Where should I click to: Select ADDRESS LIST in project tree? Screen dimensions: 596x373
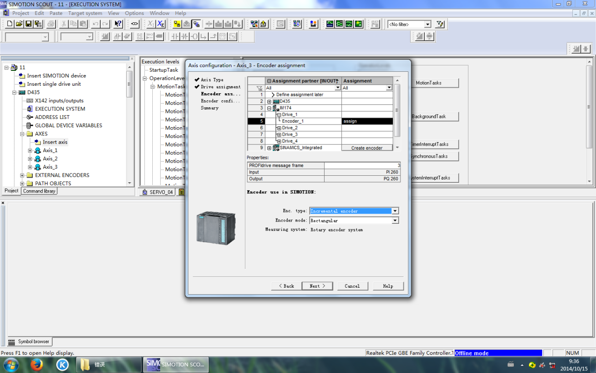pos(52,117)
